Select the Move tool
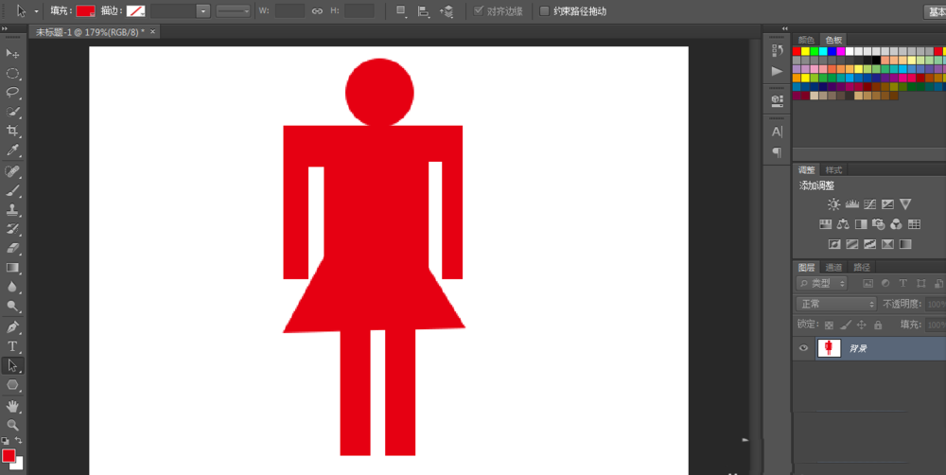The width and height of the screenshot is (946, 475). [13, 54]
